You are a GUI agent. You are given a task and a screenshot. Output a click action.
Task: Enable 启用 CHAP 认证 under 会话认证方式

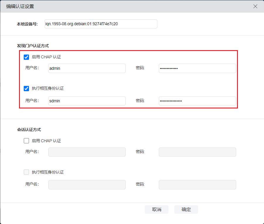(x=26, y=141)
